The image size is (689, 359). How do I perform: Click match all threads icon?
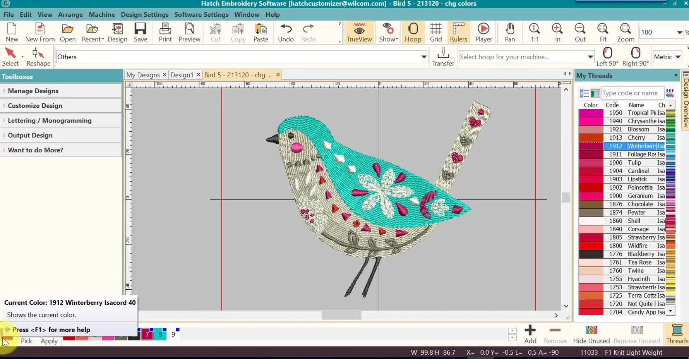click(670, 93)
